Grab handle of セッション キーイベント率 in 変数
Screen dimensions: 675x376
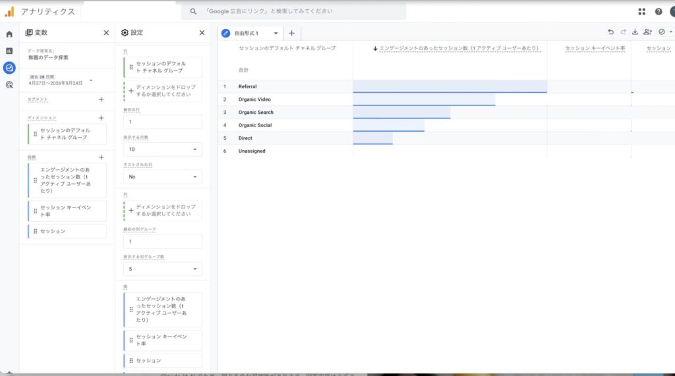click(x=36, y=211)
